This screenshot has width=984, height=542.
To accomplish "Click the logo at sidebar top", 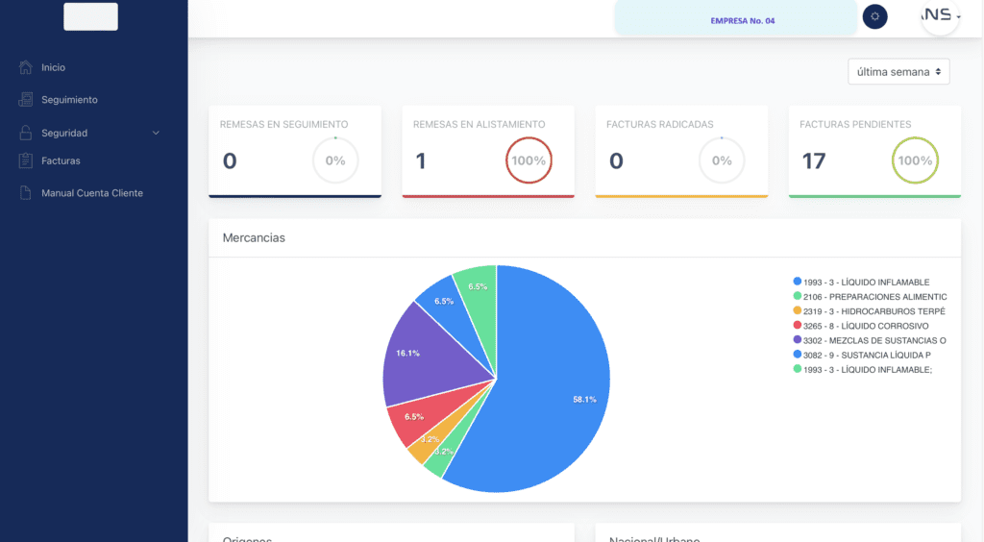I will [90, 16].
